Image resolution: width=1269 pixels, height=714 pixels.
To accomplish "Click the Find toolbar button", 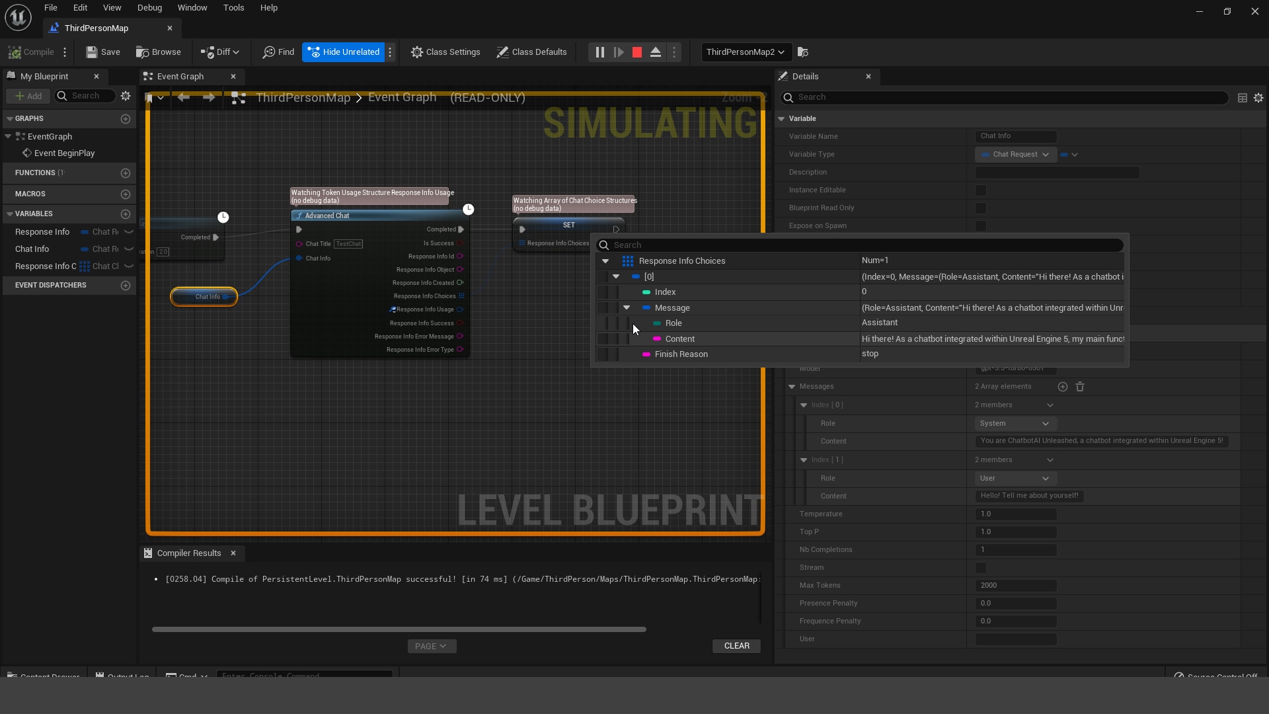I will 278,52.
